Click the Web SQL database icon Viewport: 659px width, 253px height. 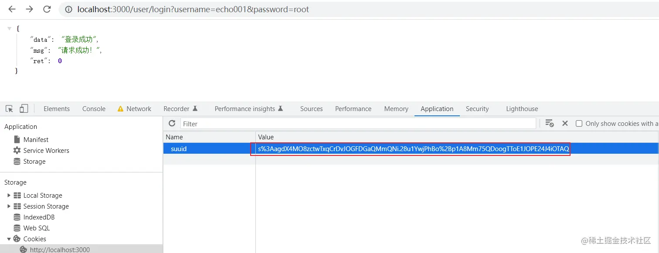(x=17, y=228)
